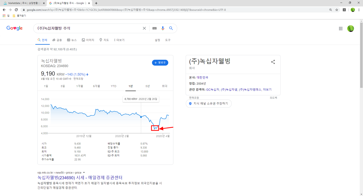Open the 즐겨찾기 bookmarks folder

(19, 16)
